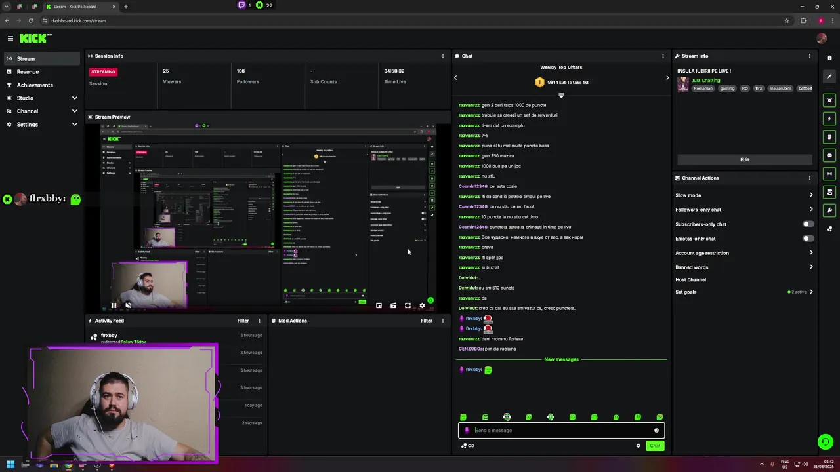Select the gaming stream tag
Screen dimensions: 840x472
point(727,88)
